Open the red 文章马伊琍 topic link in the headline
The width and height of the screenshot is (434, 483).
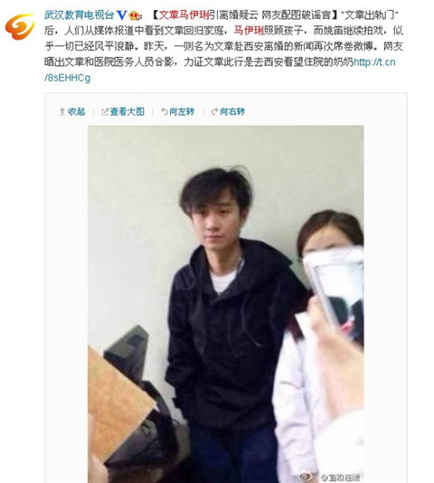click(x=184, y=14)
